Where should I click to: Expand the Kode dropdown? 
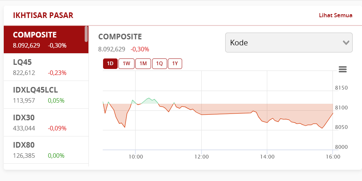289,43
